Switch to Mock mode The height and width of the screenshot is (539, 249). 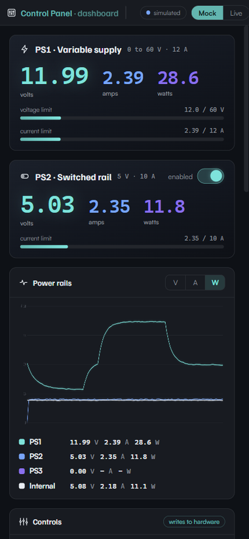click(x=207, y=13)
